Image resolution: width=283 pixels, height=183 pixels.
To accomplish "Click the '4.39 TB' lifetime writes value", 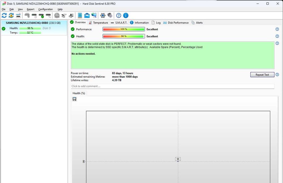I will [117, 80].
